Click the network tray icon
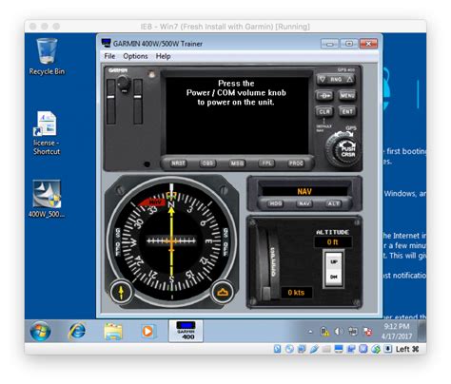This screenshot has width=451, height=384. [353, 332]
